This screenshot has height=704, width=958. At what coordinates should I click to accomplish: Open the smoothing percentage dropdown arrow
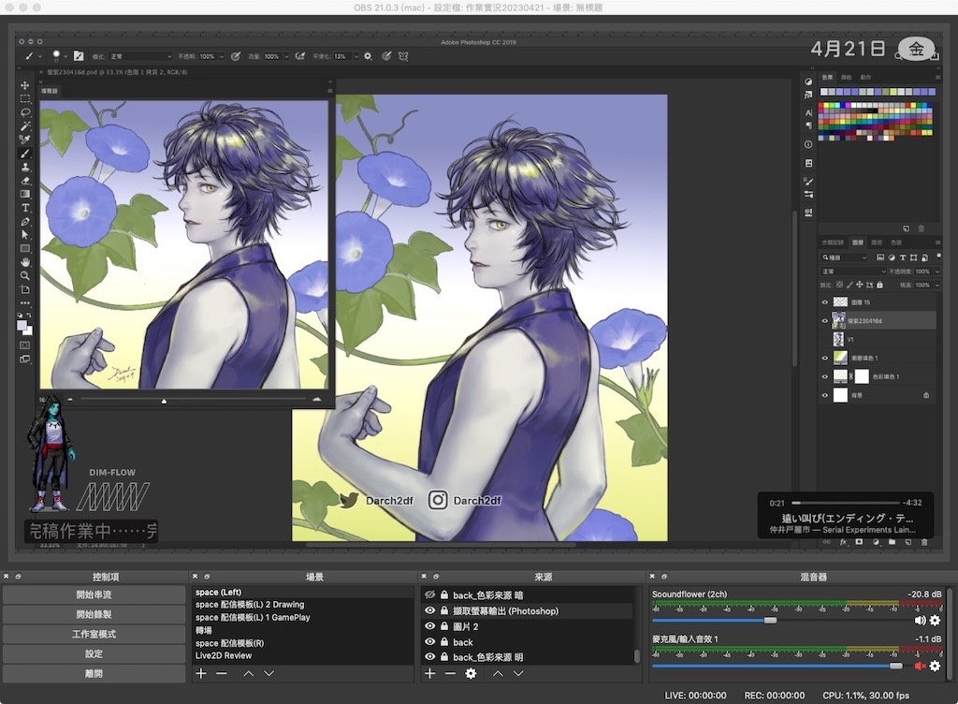point(356,56)
